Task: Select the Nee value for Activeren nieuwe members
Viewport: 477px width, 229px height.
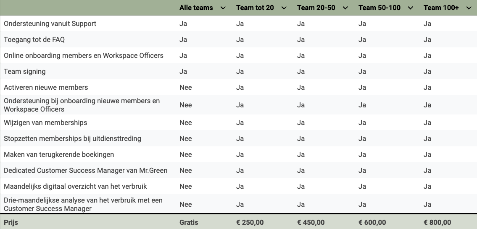Action: coord(185,88)
